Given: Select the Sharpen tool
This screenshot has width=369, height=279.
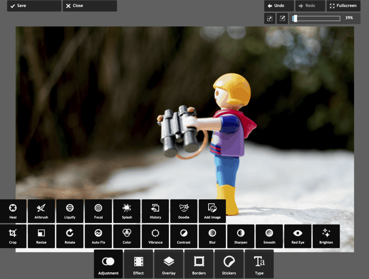Looking at the screenshot, I should [x=241, y=236].
